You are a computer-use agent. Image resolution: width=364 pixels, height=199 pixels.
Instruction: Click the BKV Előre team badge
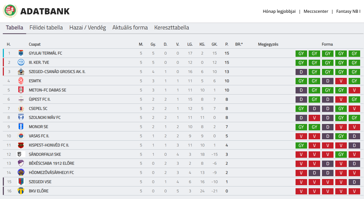[x=21, y=191]
